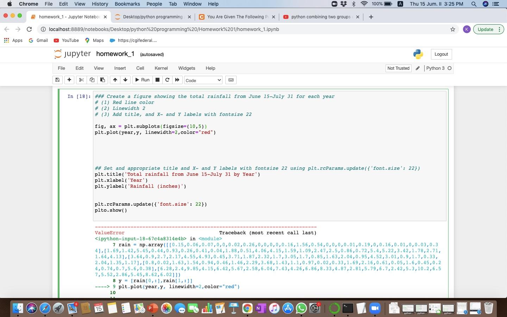The image size is (507, 317).
Task: Open Spotlight search in menu bar
Action: (x=474, y=4)
